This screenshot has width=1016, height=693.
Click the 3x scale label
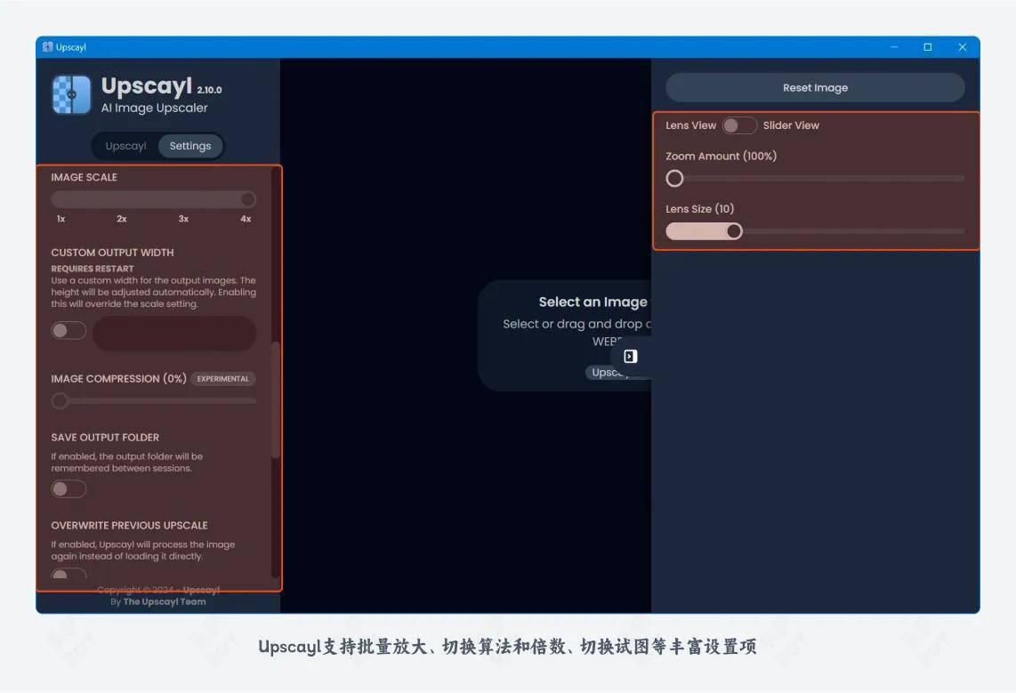click(183, 219)
